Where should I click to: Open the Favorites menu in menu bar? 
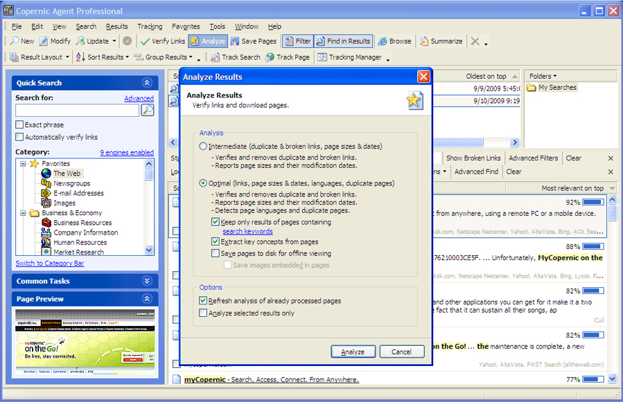(186, 26)
